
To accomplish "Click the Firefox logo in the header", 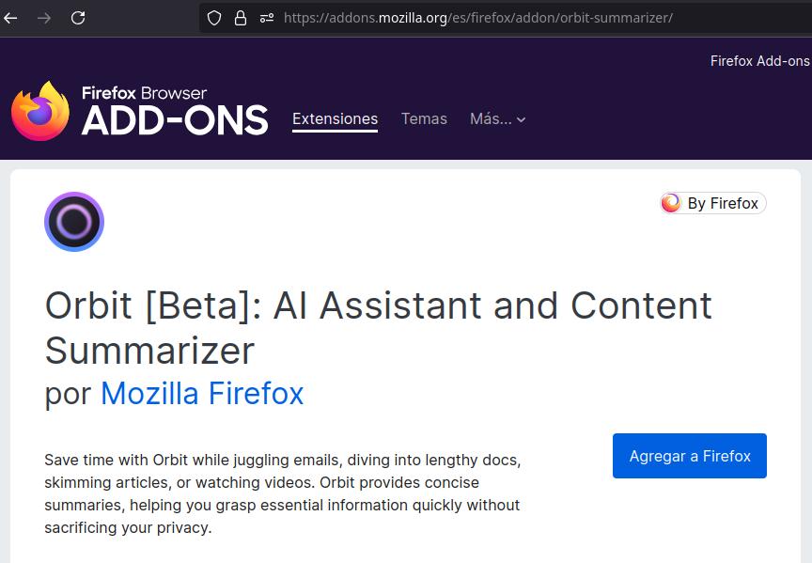I will [x=40, y=111].
